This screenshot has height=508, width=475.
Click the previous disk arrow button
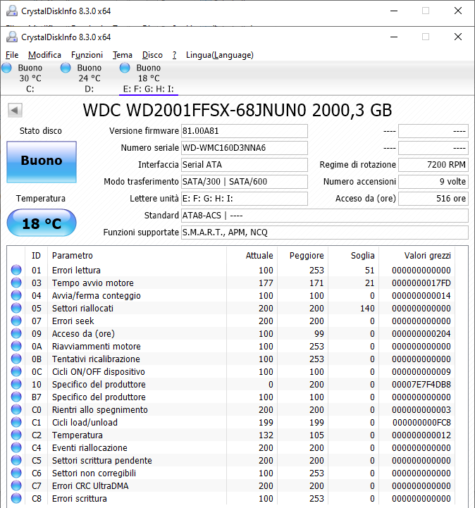15,110
